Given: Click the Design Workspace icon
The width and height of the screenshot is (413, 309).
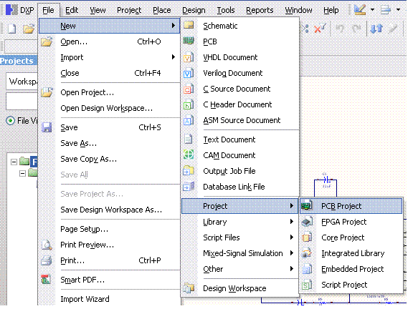Looking at the screenshot, I should click(189, 288).
